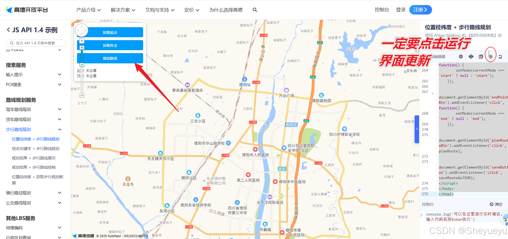The height and width of the screenshot is (239, 508).
Task: Expand the 驾车路线规划 section
Action: 60,109
